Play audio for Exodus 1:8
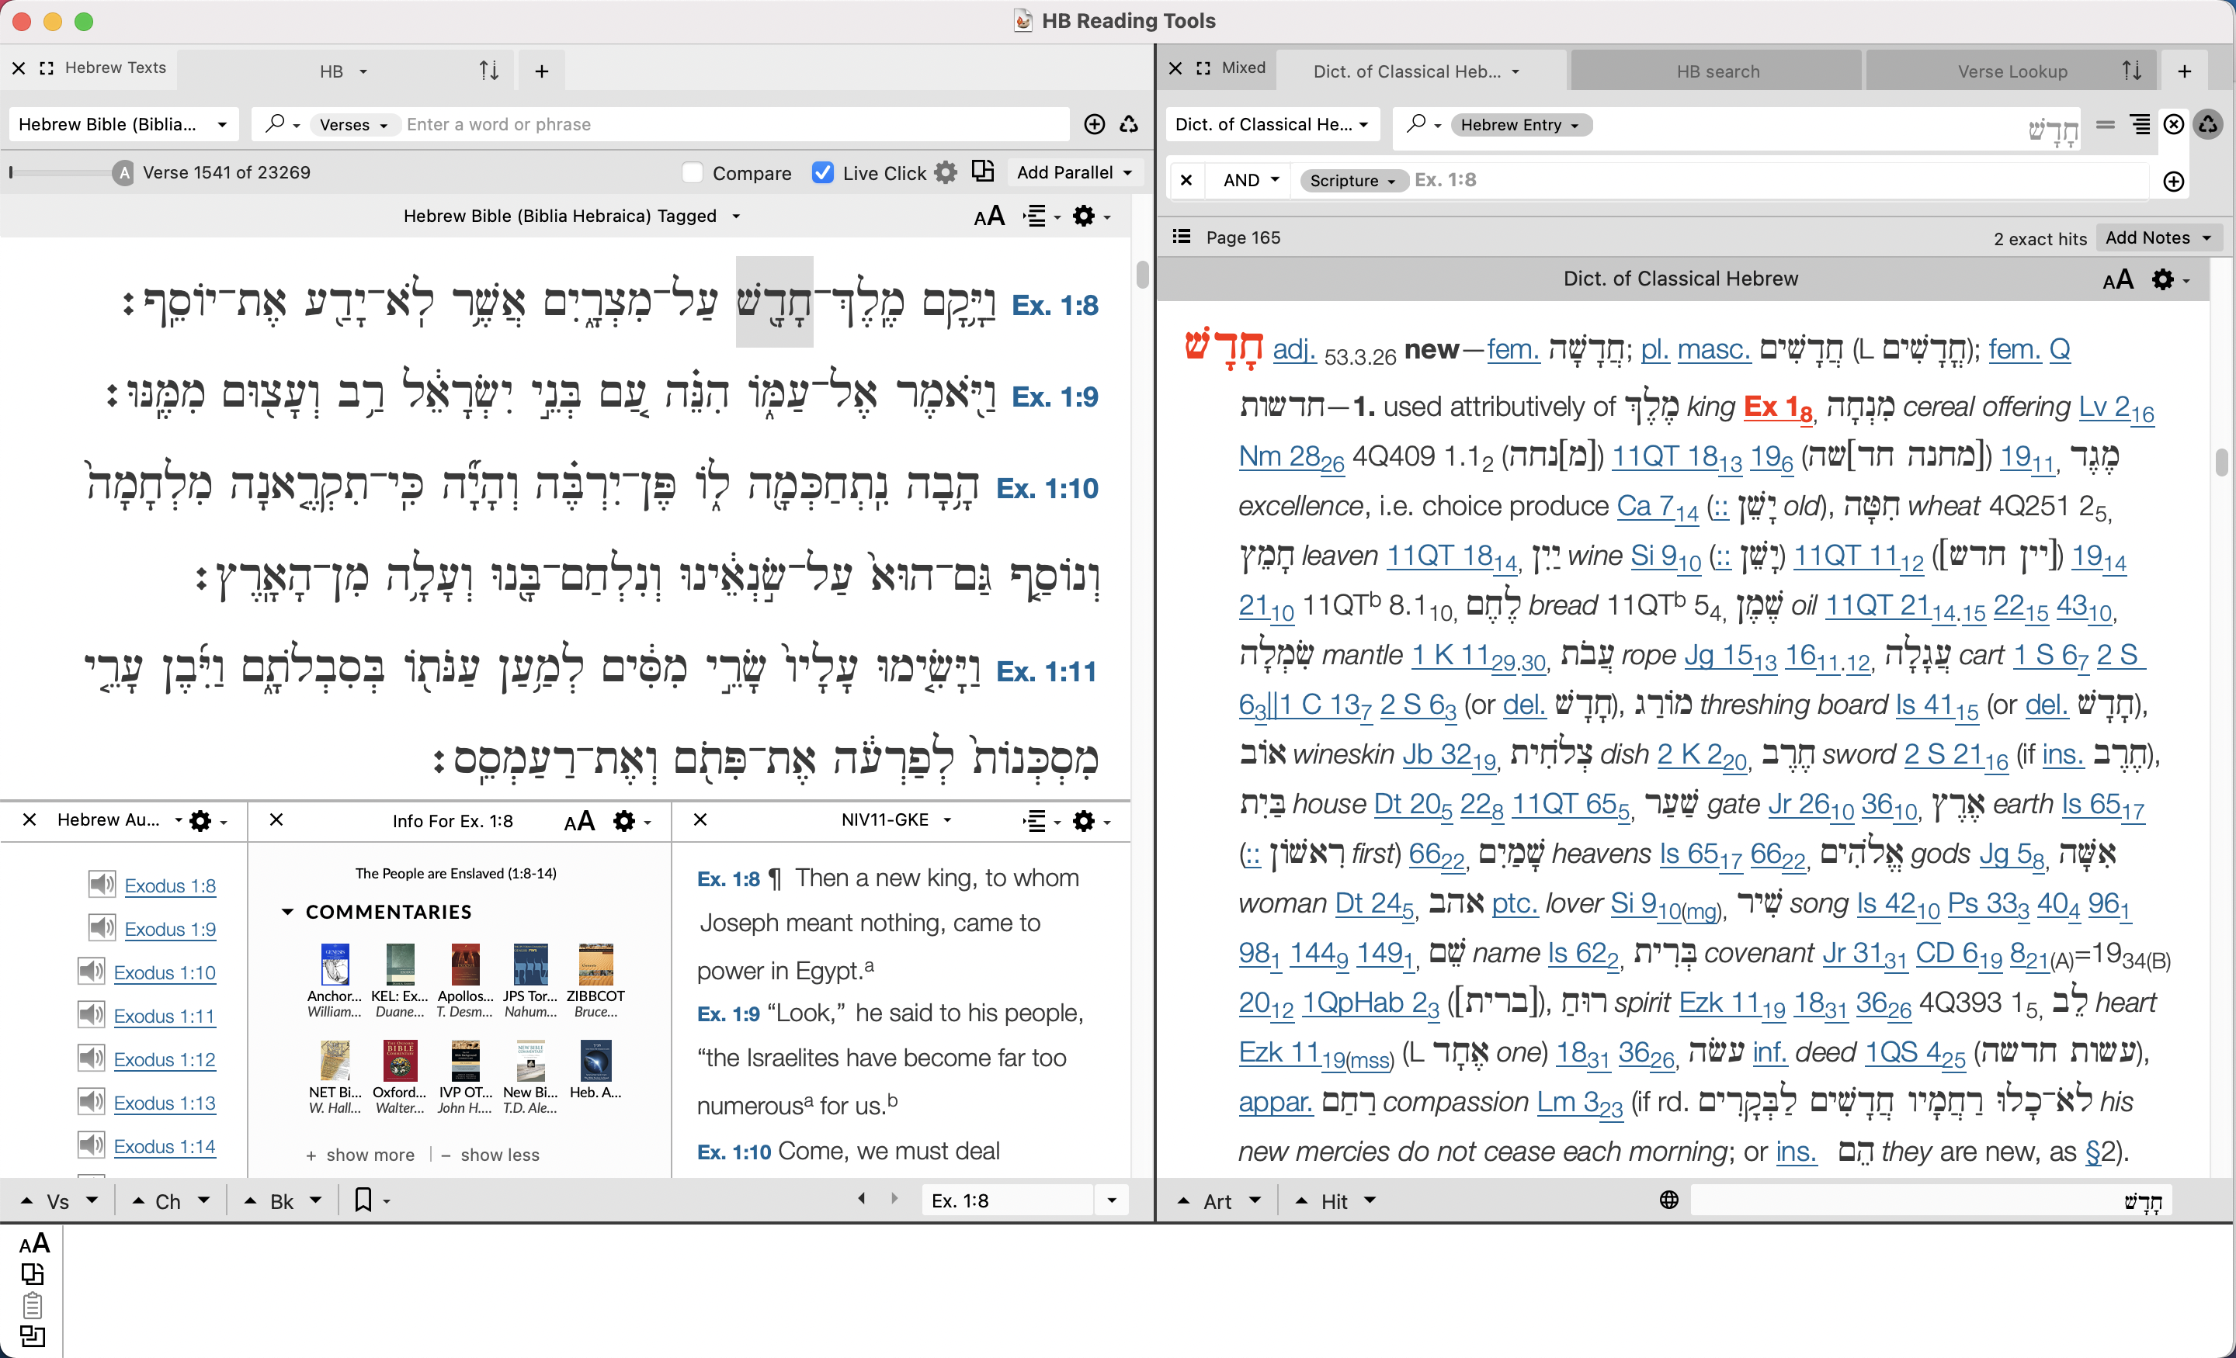This screenshot has width=2236, height=1358. [100, 885]
